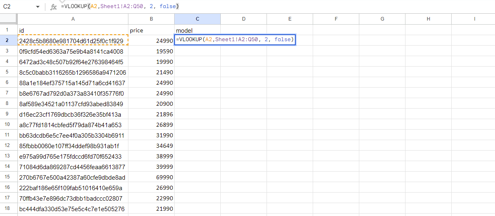
Task: Select column F header
Action: click(336, 19)
